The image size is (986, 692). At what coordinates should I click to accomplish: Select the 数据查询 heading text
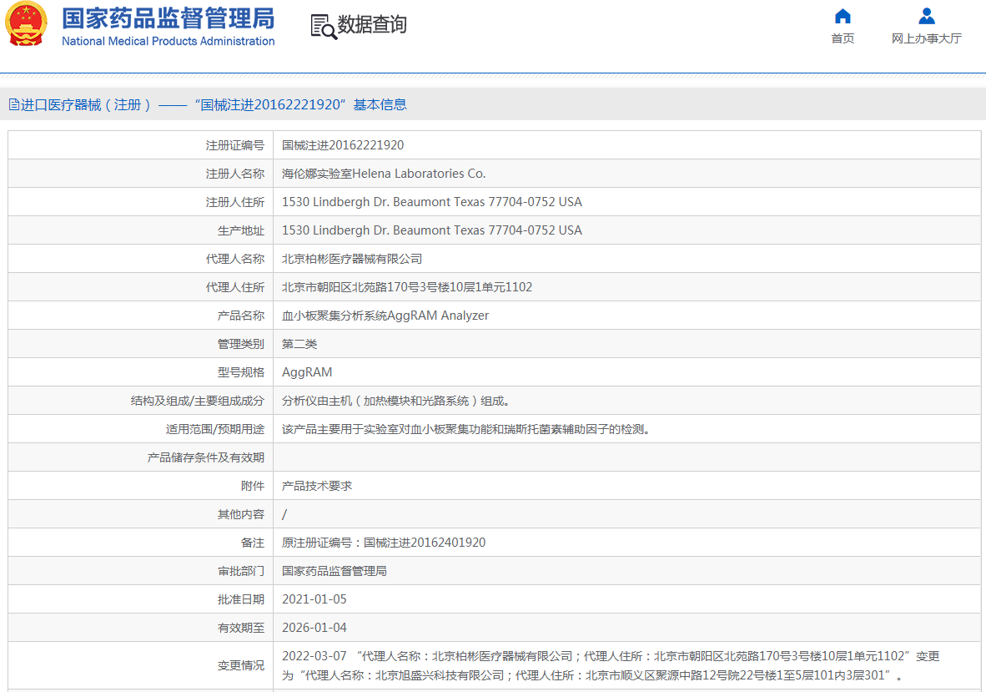point(372,25)
